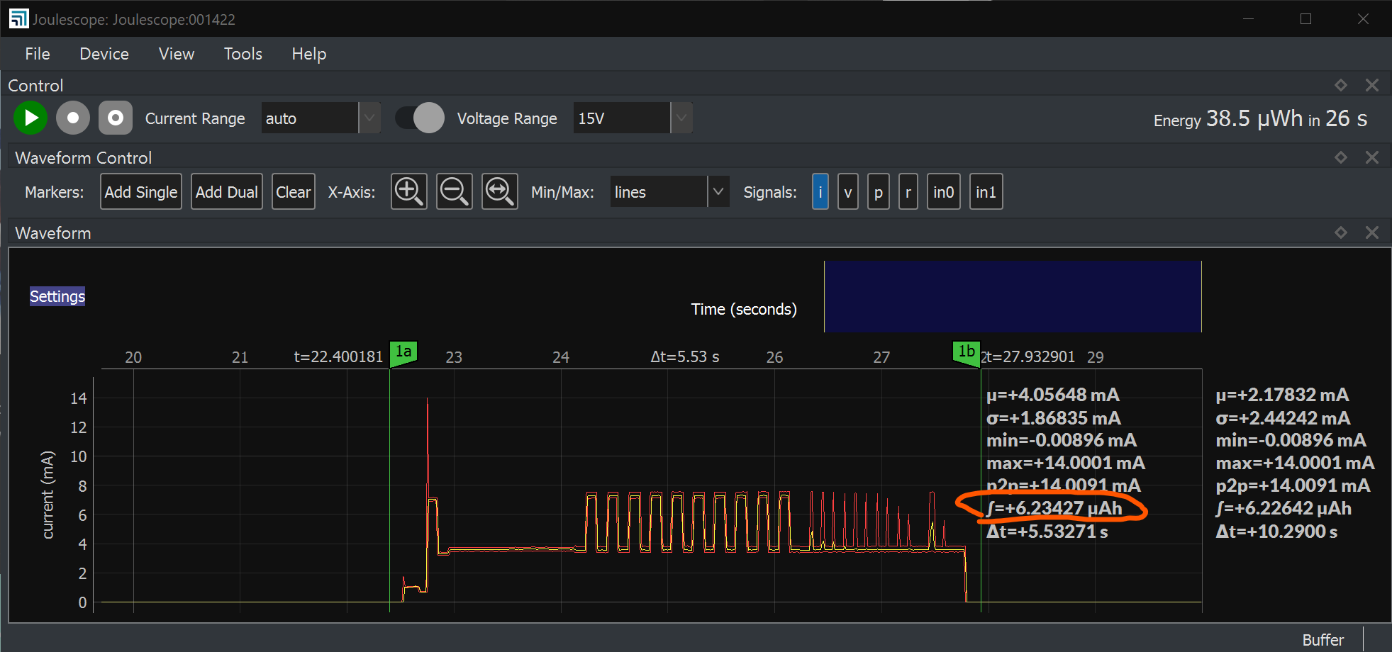1392x652 pixels.
Task: Open the Device menu
Action: 104,54
